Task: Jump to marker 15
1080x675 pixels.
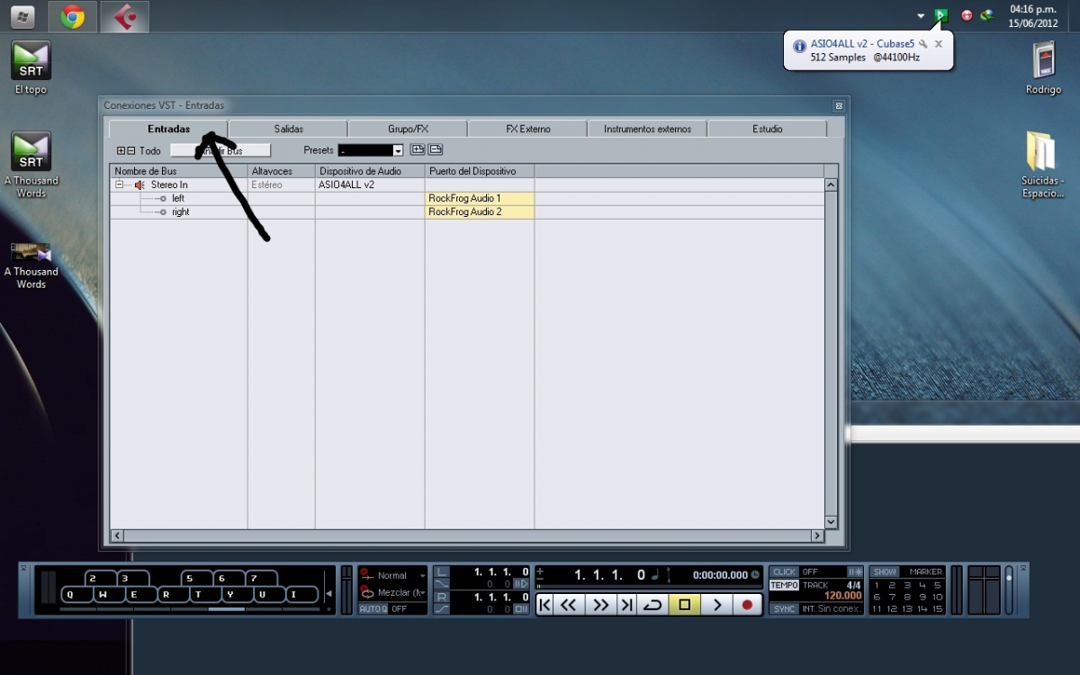Action: 937,609
